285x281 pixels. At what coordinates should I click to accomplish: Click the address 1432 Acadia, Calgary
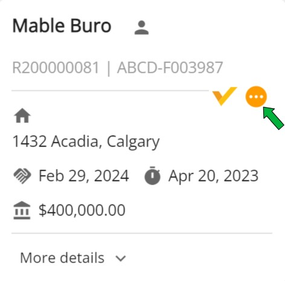86,142
